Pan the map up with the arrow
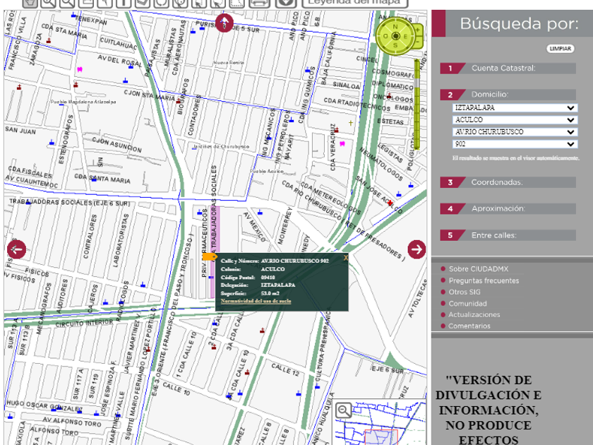593x445 pixels. [x=224, y=23]
